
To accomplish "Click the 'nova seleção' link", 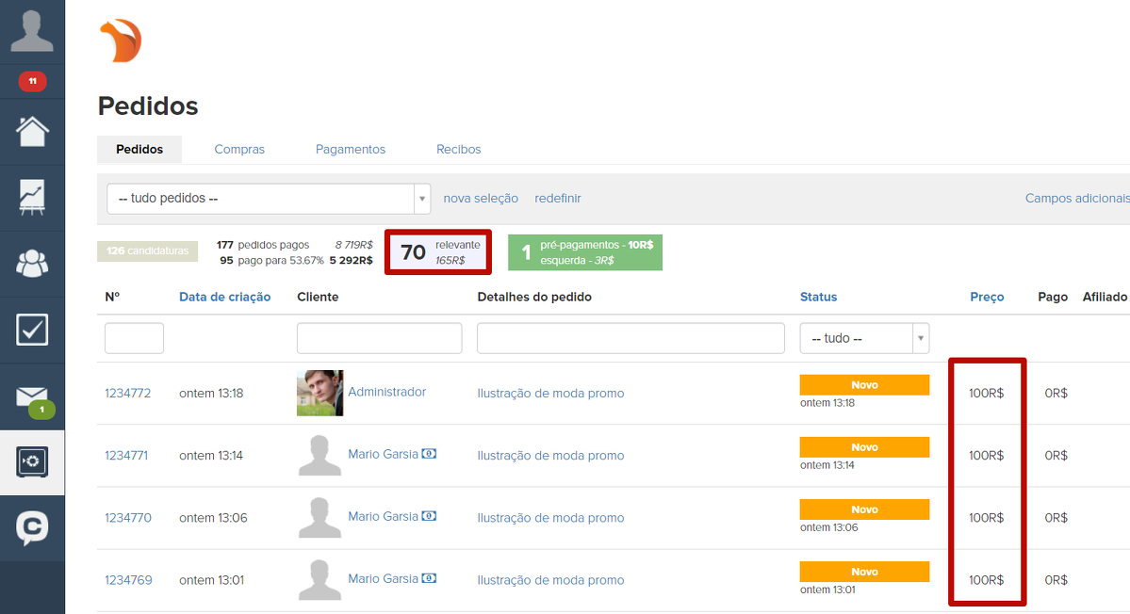I will coord(481,199).
